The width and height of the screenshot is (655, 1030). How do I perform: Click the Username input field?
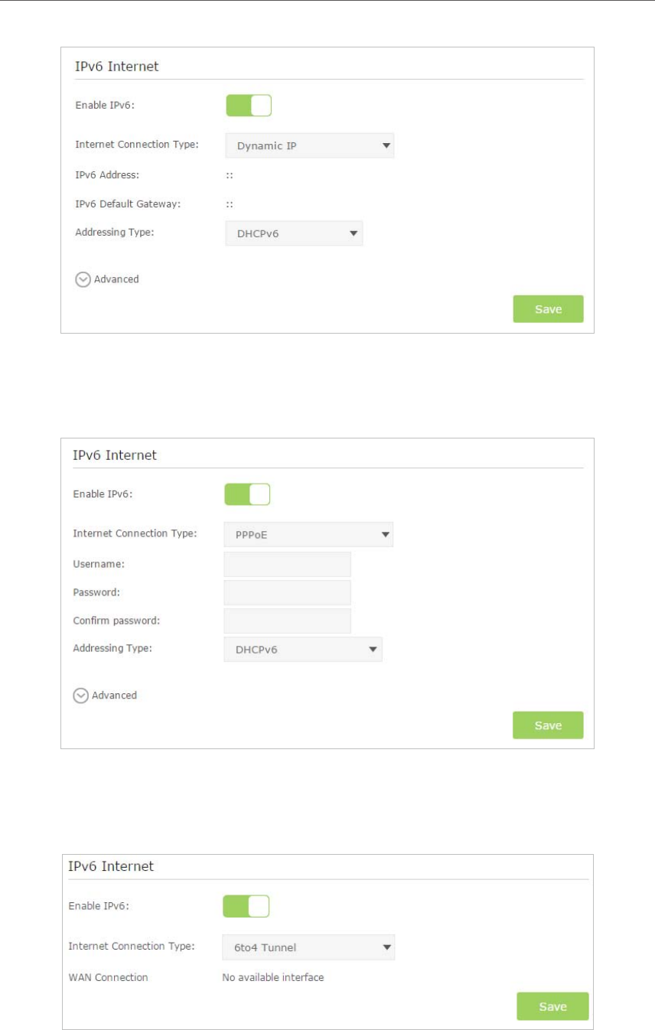(x=287, y=564)
